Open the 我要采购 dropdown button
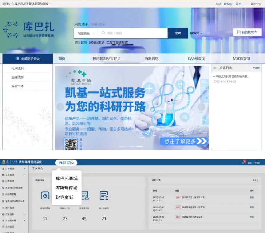Image resolution: width=265 pixels, height=233 pixels. click(x=66, y=163)
